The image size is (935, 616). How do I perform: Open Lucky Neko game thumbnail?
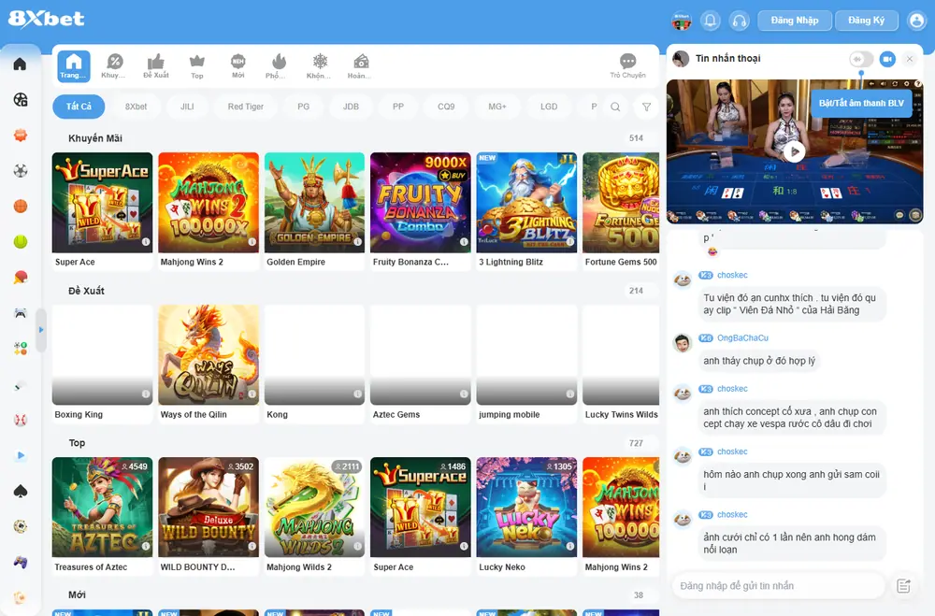[x=526, y=508]
